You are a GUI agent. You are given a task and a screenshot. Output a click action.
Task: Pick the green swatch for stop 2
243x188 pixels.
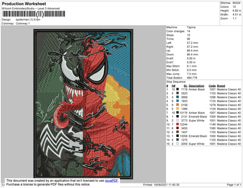pyautogui.click(x=177, y=93)
